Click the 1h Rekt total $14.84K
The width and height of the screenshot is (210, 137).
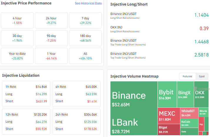[41, 87]
